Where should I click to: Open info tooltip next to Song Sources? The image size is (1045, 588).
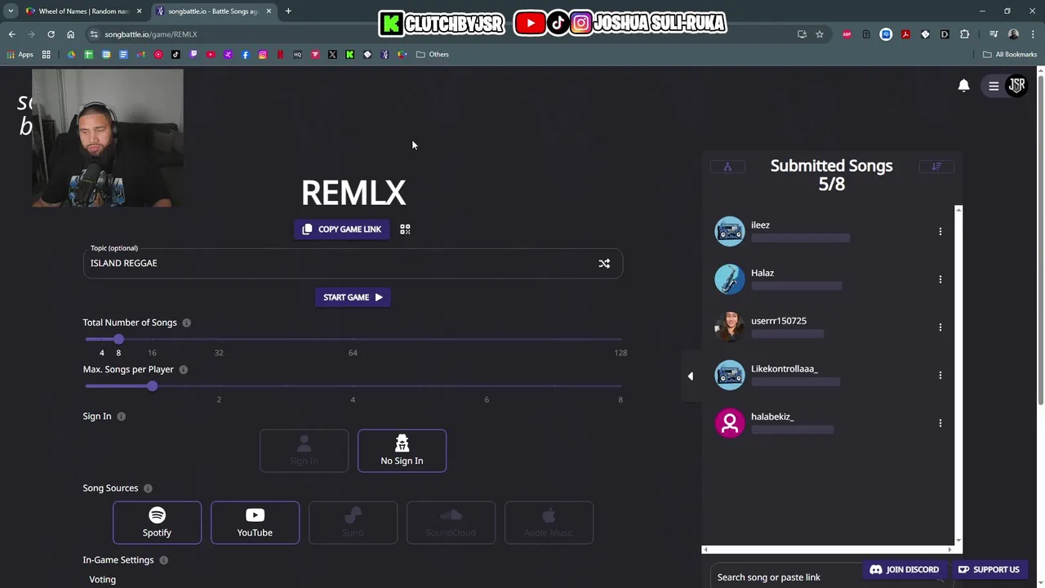(148, 488)
